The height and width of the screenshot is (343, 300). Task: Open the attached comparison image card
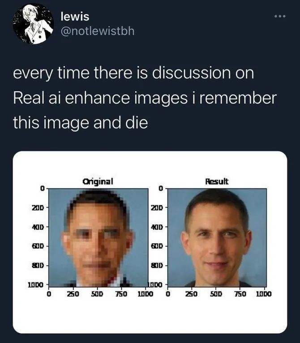pos(150,242)
